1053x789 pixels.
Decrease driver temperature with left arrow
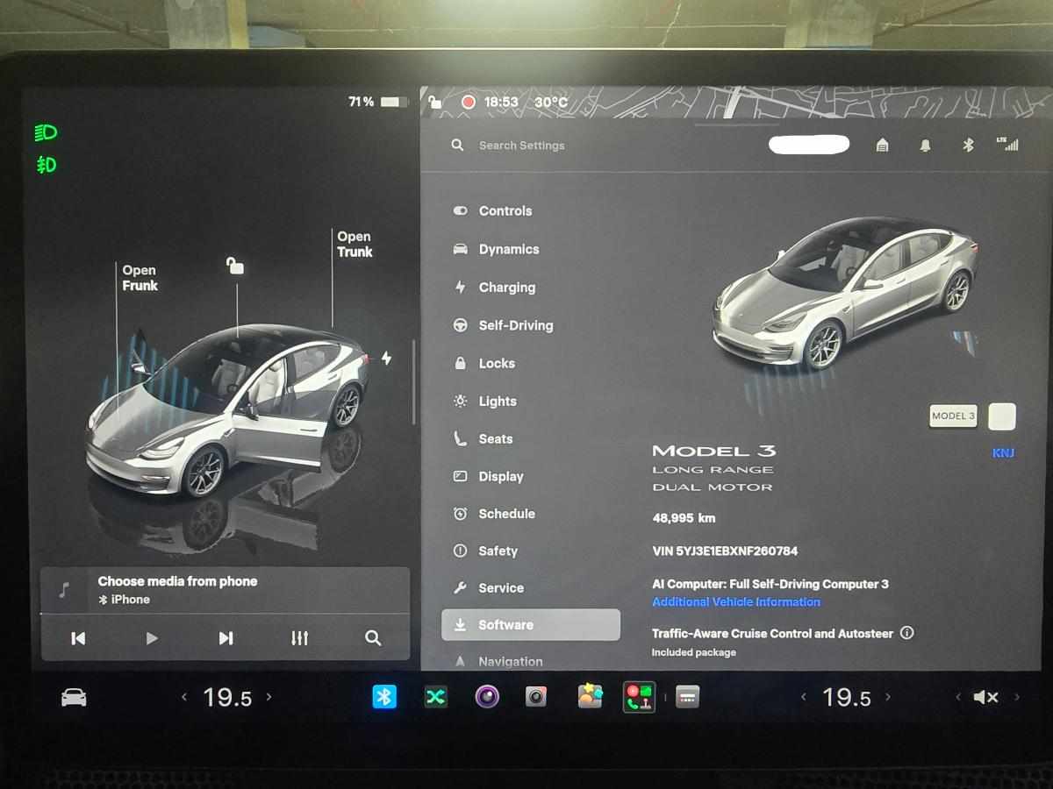(x=184, y=697)
